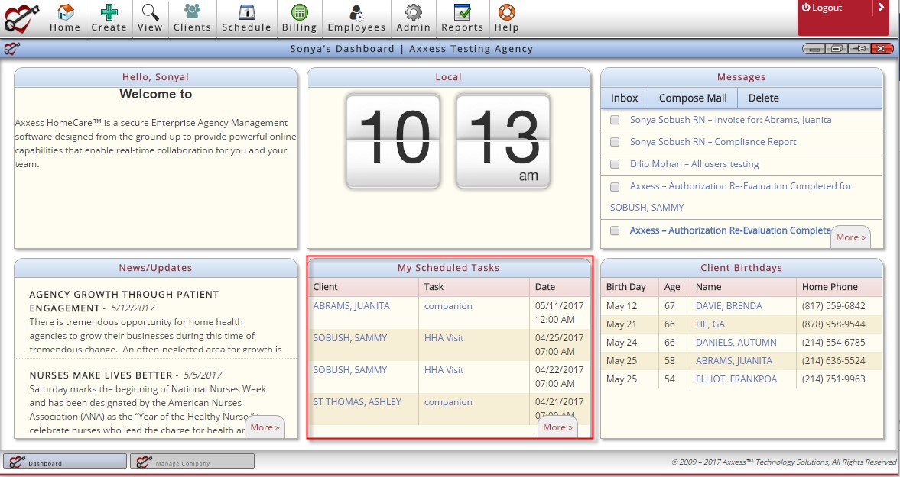
Task: Select the Invoice for Abrams, Juanita message checkbox
Action: click(x=614, y=120)
